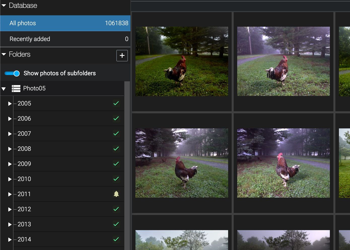Select the 2005 folder label

[x=24, y=103]
